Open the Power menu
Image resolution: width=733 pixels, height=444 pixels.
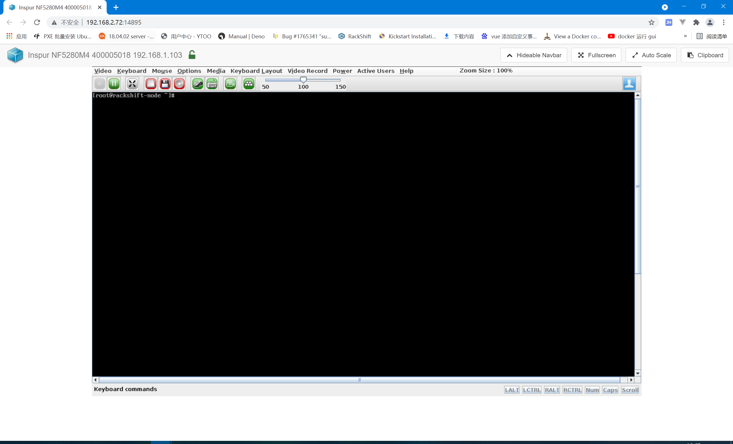tap(342, 71)
